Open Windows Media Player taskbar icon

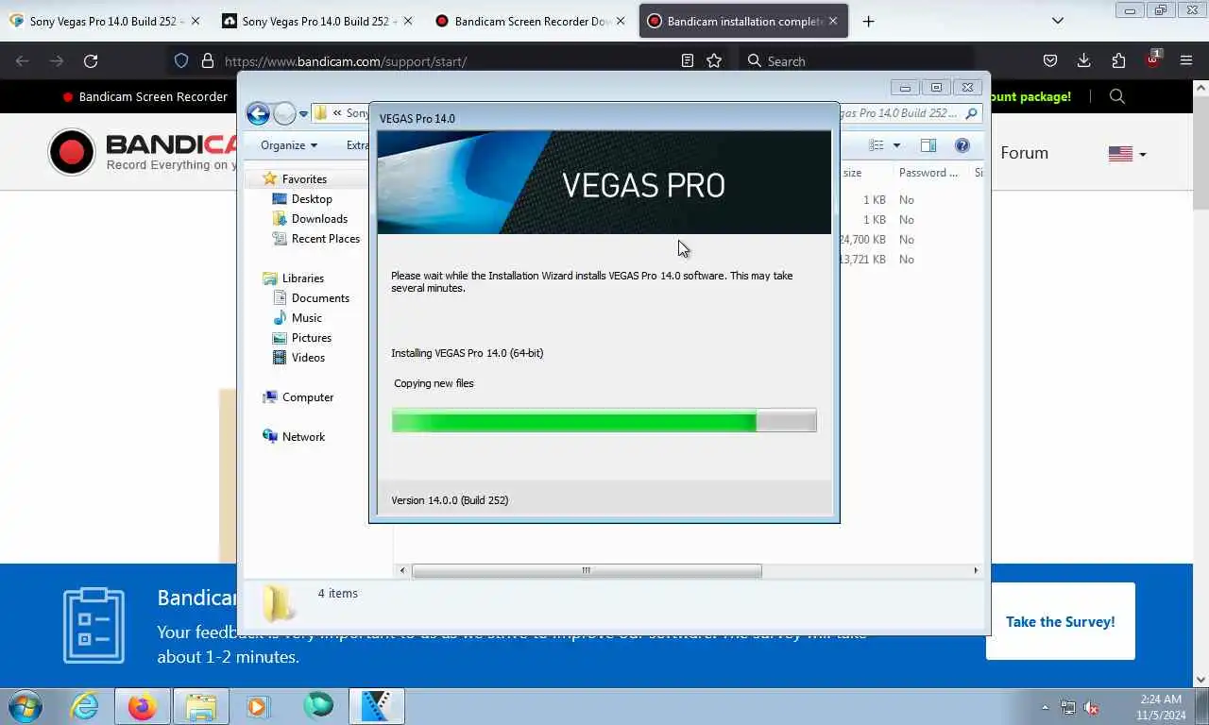[x=258, y=706]
